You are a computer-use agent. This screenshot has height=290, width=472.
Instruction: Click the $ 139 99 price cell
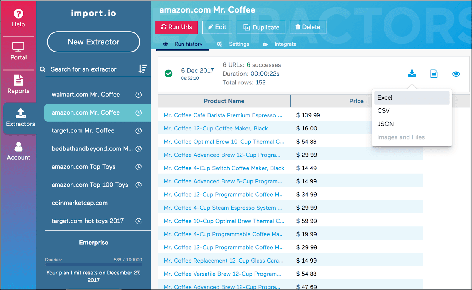(x=308, y=115)
